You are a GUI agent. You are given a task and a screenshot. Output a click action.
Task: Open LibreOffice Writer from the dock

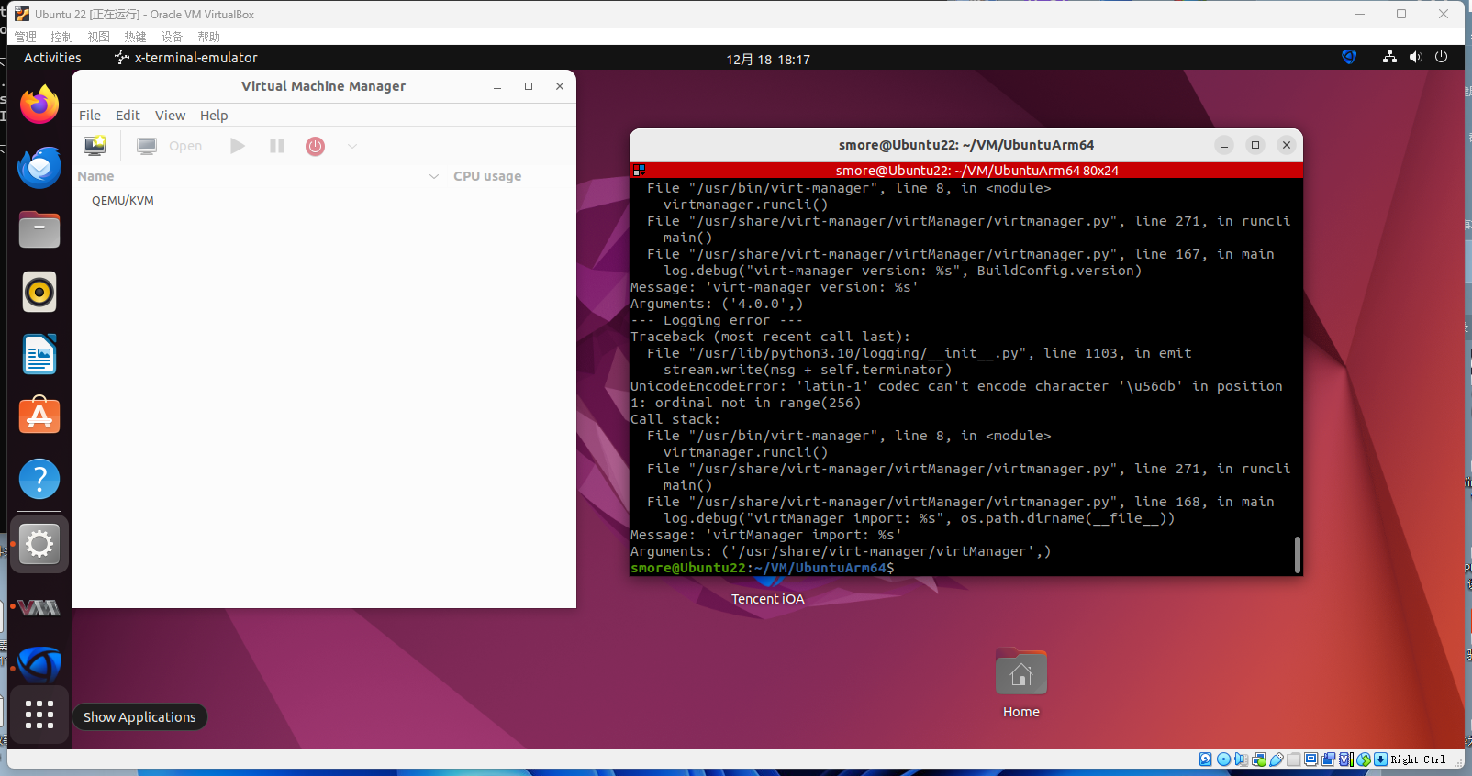pos(39,355)
